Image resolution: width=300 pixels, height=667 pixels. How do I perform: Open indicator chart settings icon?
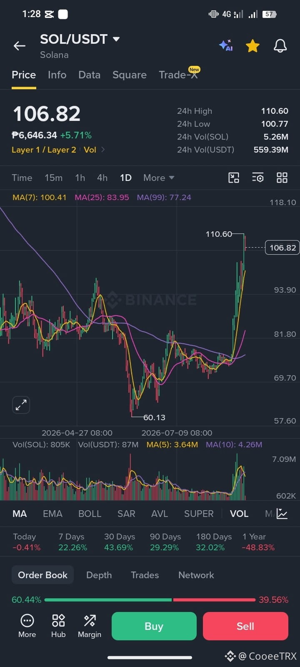[282, 514]
